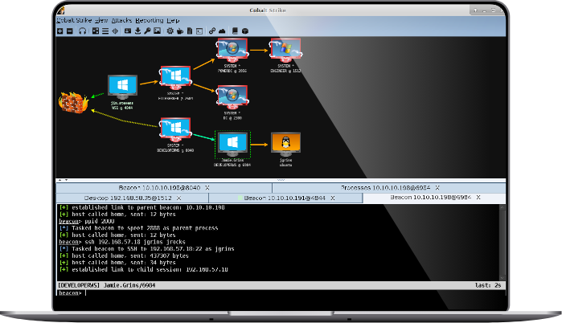This screenshot has width=562, height=323.
Task: Show targets view with crosshair icon
Action: 115,31
